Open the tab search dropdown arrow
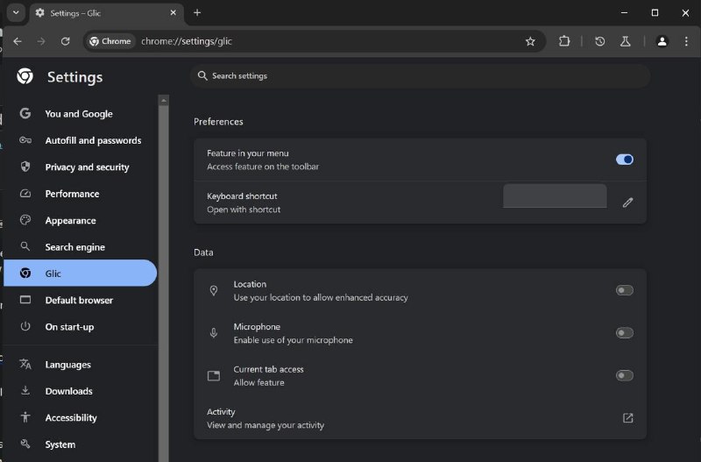The image size is (701, 462). [16, 12]
